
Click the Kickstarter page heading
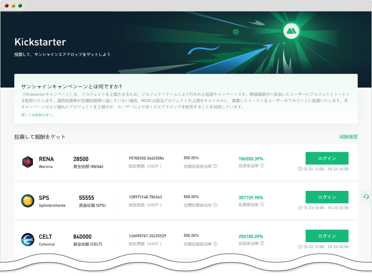pos(41,42)
